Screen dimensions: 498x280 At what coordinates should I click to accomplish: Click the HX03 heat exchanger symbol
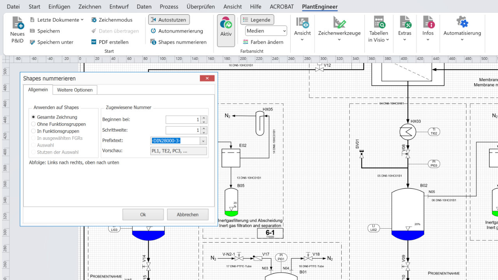tap(408, 132)
